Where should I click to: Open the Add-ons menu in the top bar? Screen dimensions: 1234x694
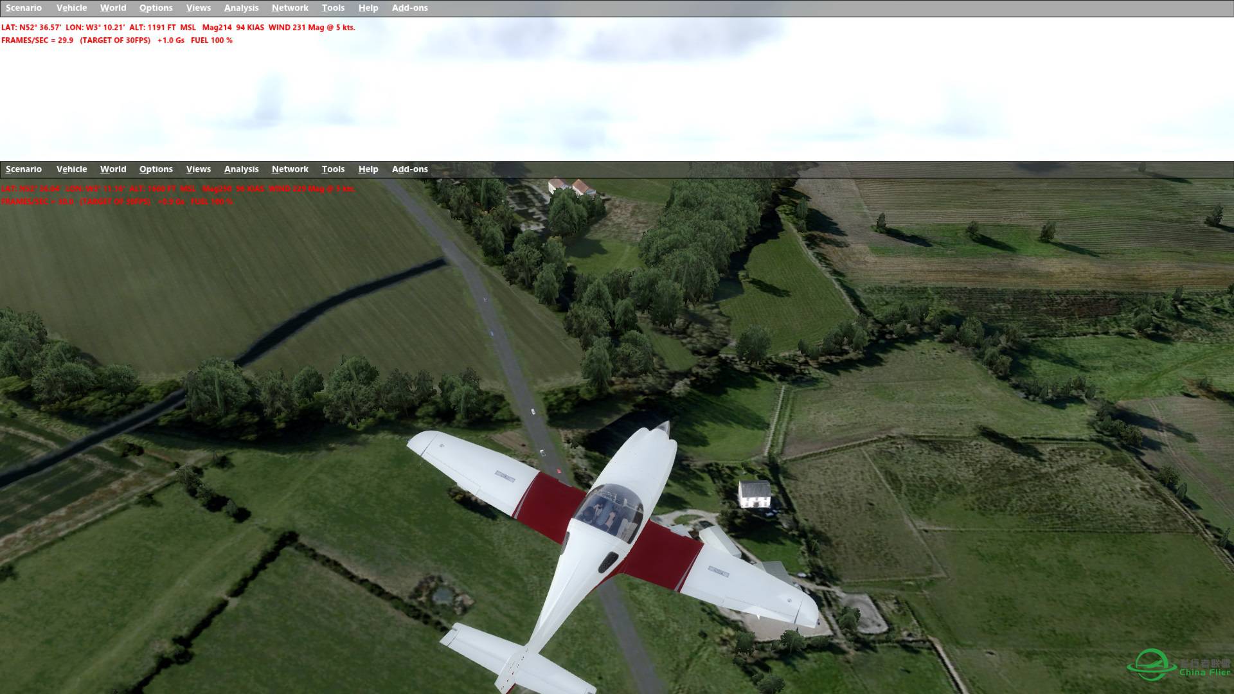point(409,8)
